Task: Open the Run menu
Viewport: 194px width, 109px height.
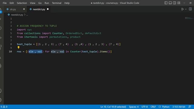Action: pyautogui.click(x=47, y=3)
